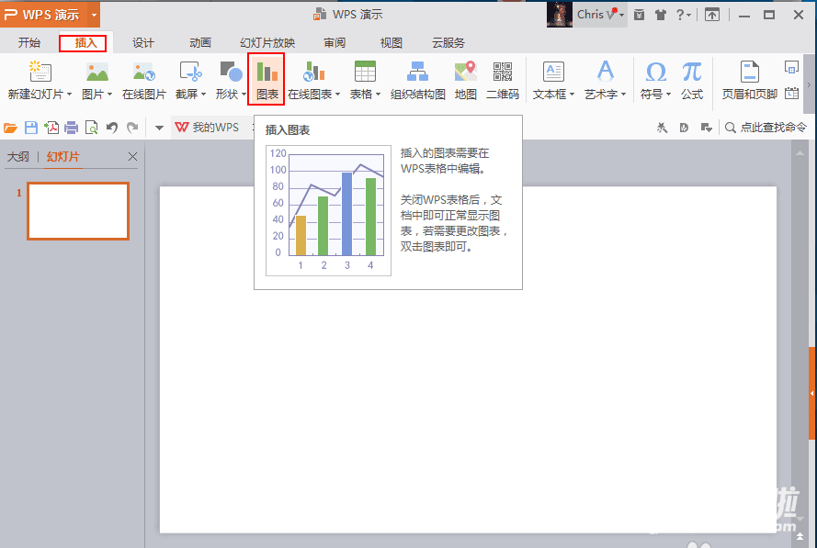Switch to the 设计 design tab
Viewport: 817px width, 548px height.
[142, 43]
